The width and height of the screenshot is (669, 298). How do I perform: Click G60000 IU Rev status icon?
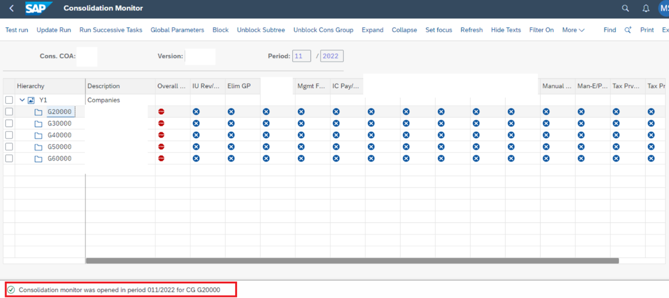pyautogui.click(x=196, y=158)
